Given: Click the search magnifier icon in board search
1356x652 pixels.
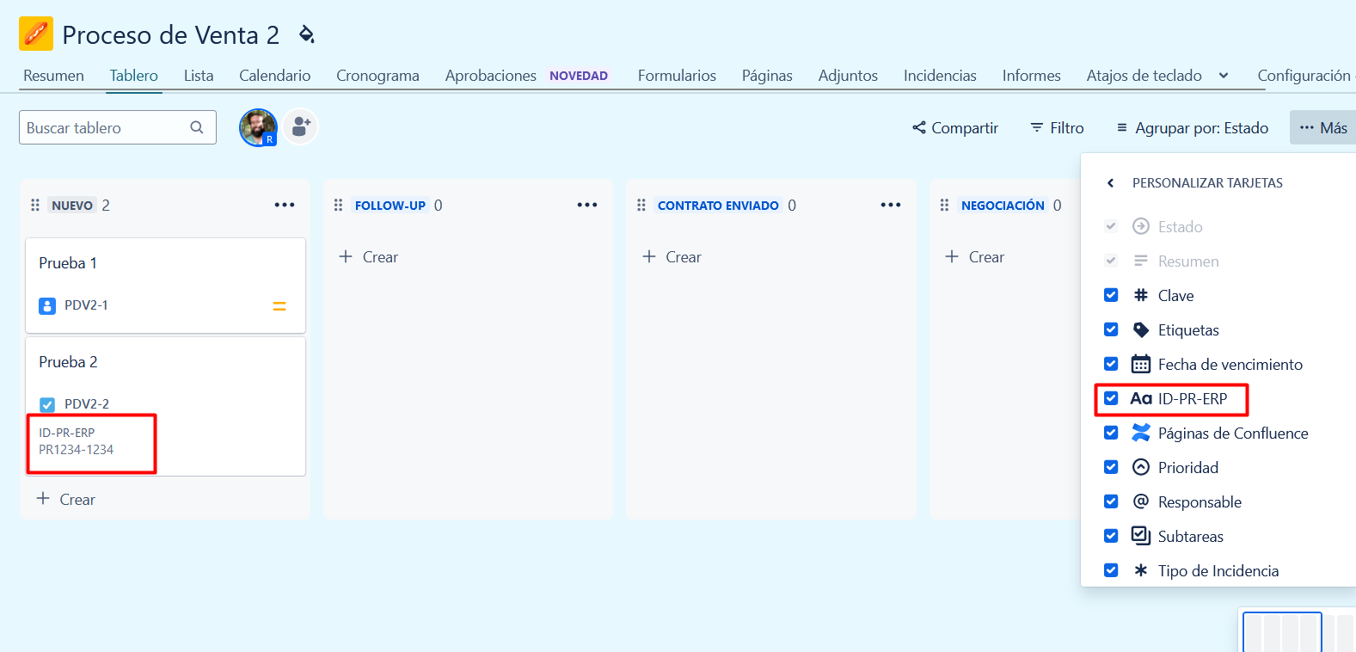Looking at the screenshot, I should (197, 127).
